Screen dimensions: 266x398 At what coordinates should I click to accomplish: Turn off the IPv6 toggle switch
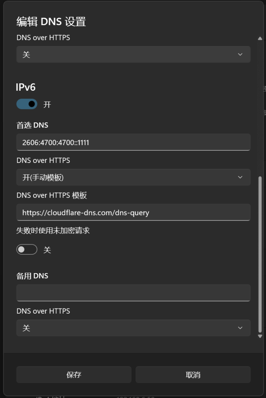(x=27, y=104)
